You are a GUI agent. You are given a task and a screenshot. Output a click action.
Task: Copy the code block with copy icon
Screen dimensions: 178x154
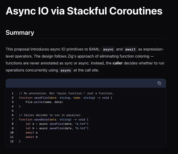point(159,83)
